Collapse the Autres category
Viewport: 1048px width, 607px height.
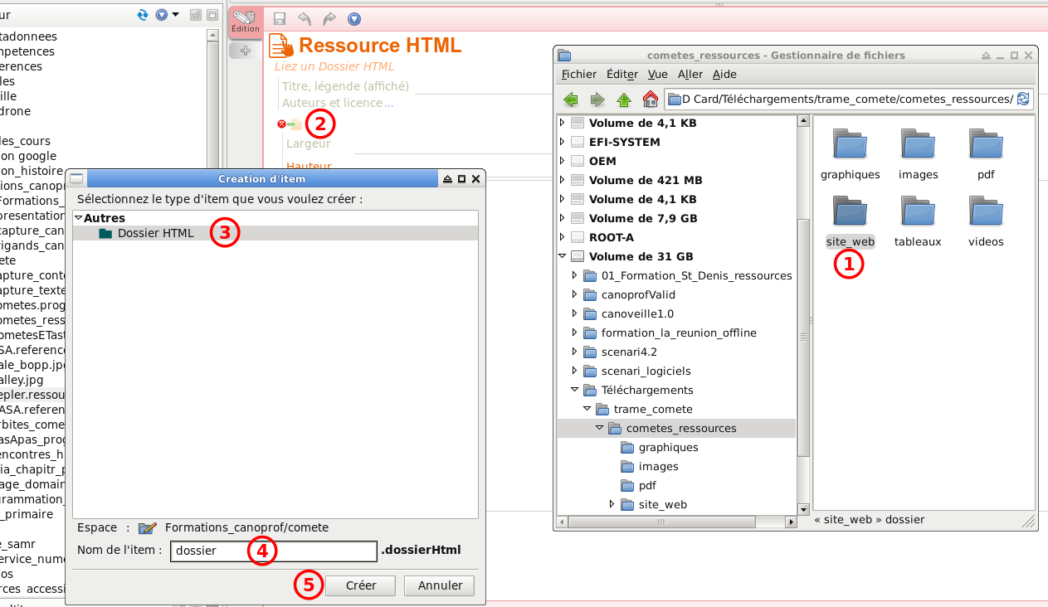click(79, 218)
